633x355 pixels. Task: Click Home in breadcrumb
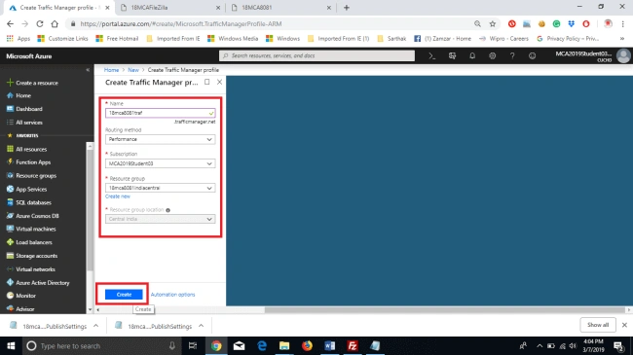111,70
